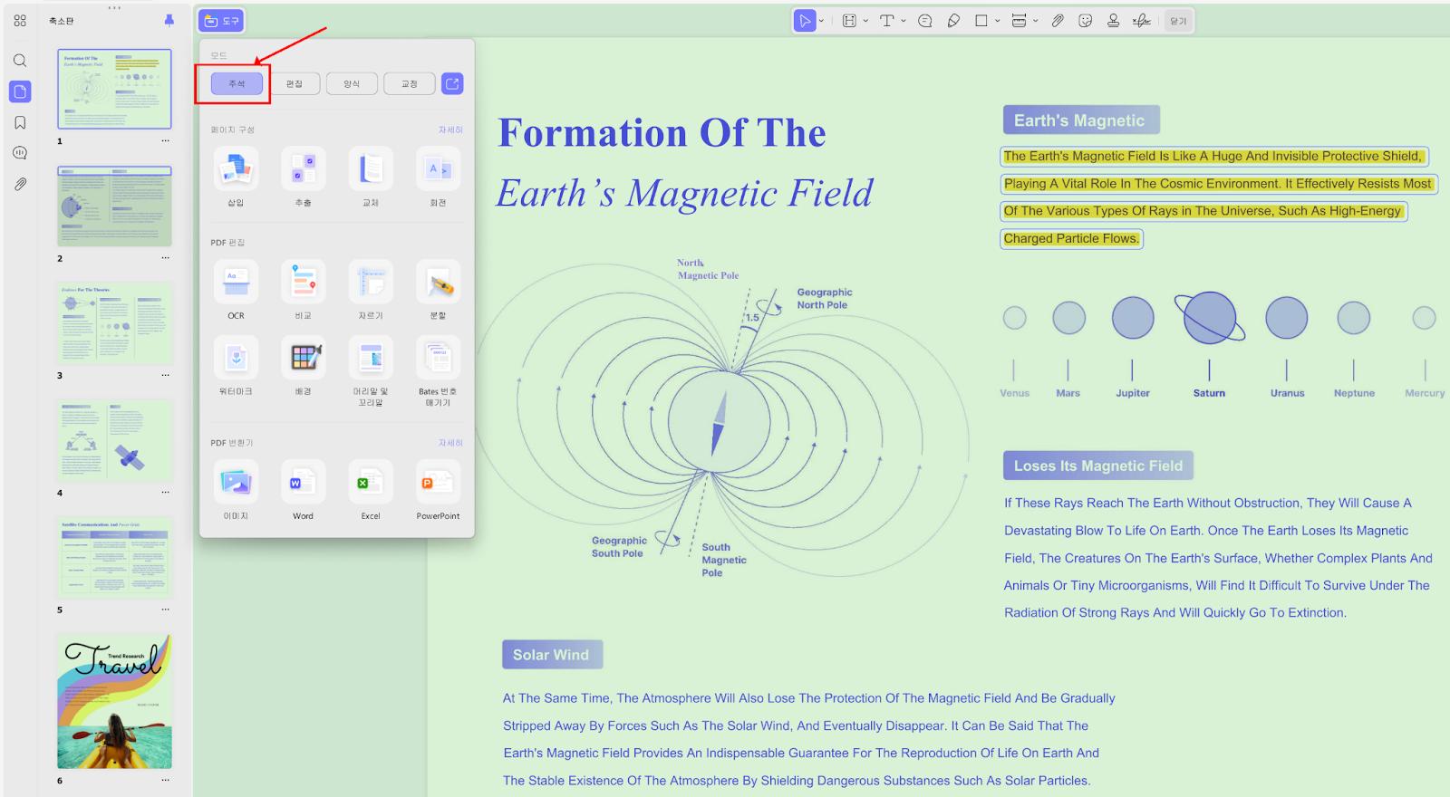
Task: Expand the highlight tool options arrow
Action: tap(865, 21)
